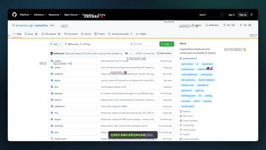Switch to Security and quality tab

120,34
